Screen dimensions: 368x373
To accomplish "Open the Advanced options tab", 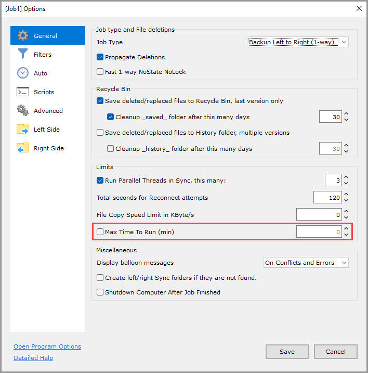I will 48,111.
